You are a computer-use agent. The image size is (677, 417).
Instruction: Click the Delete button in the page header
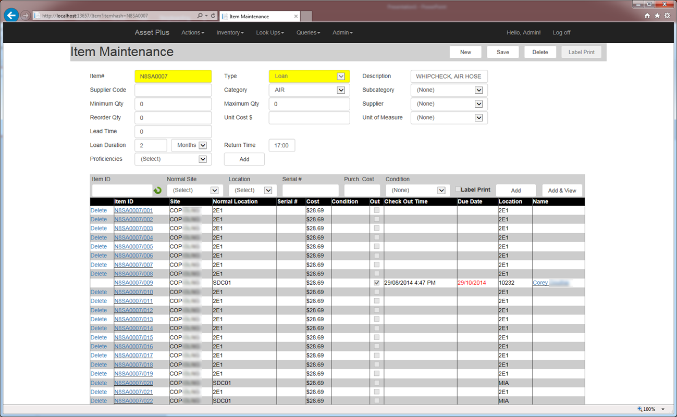[540, 52]
